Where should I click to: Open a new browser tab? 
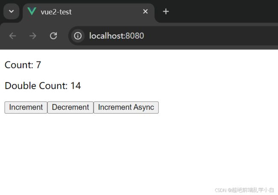point(166,12)
